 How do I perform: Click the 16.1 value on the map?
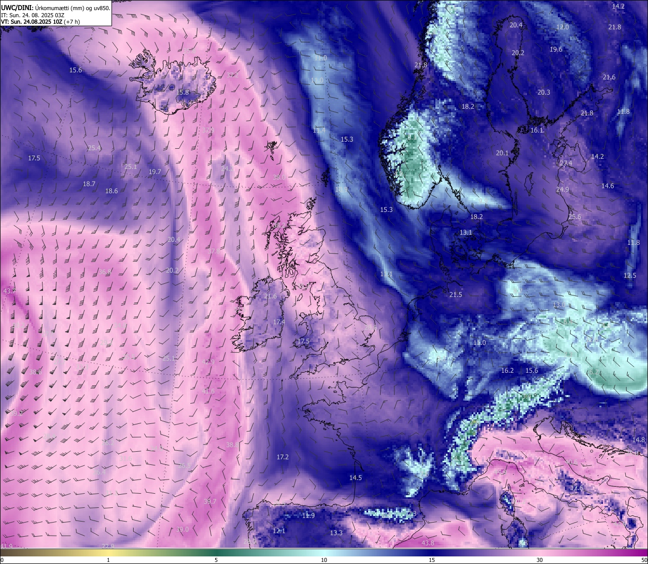click(x=537, y=131)
